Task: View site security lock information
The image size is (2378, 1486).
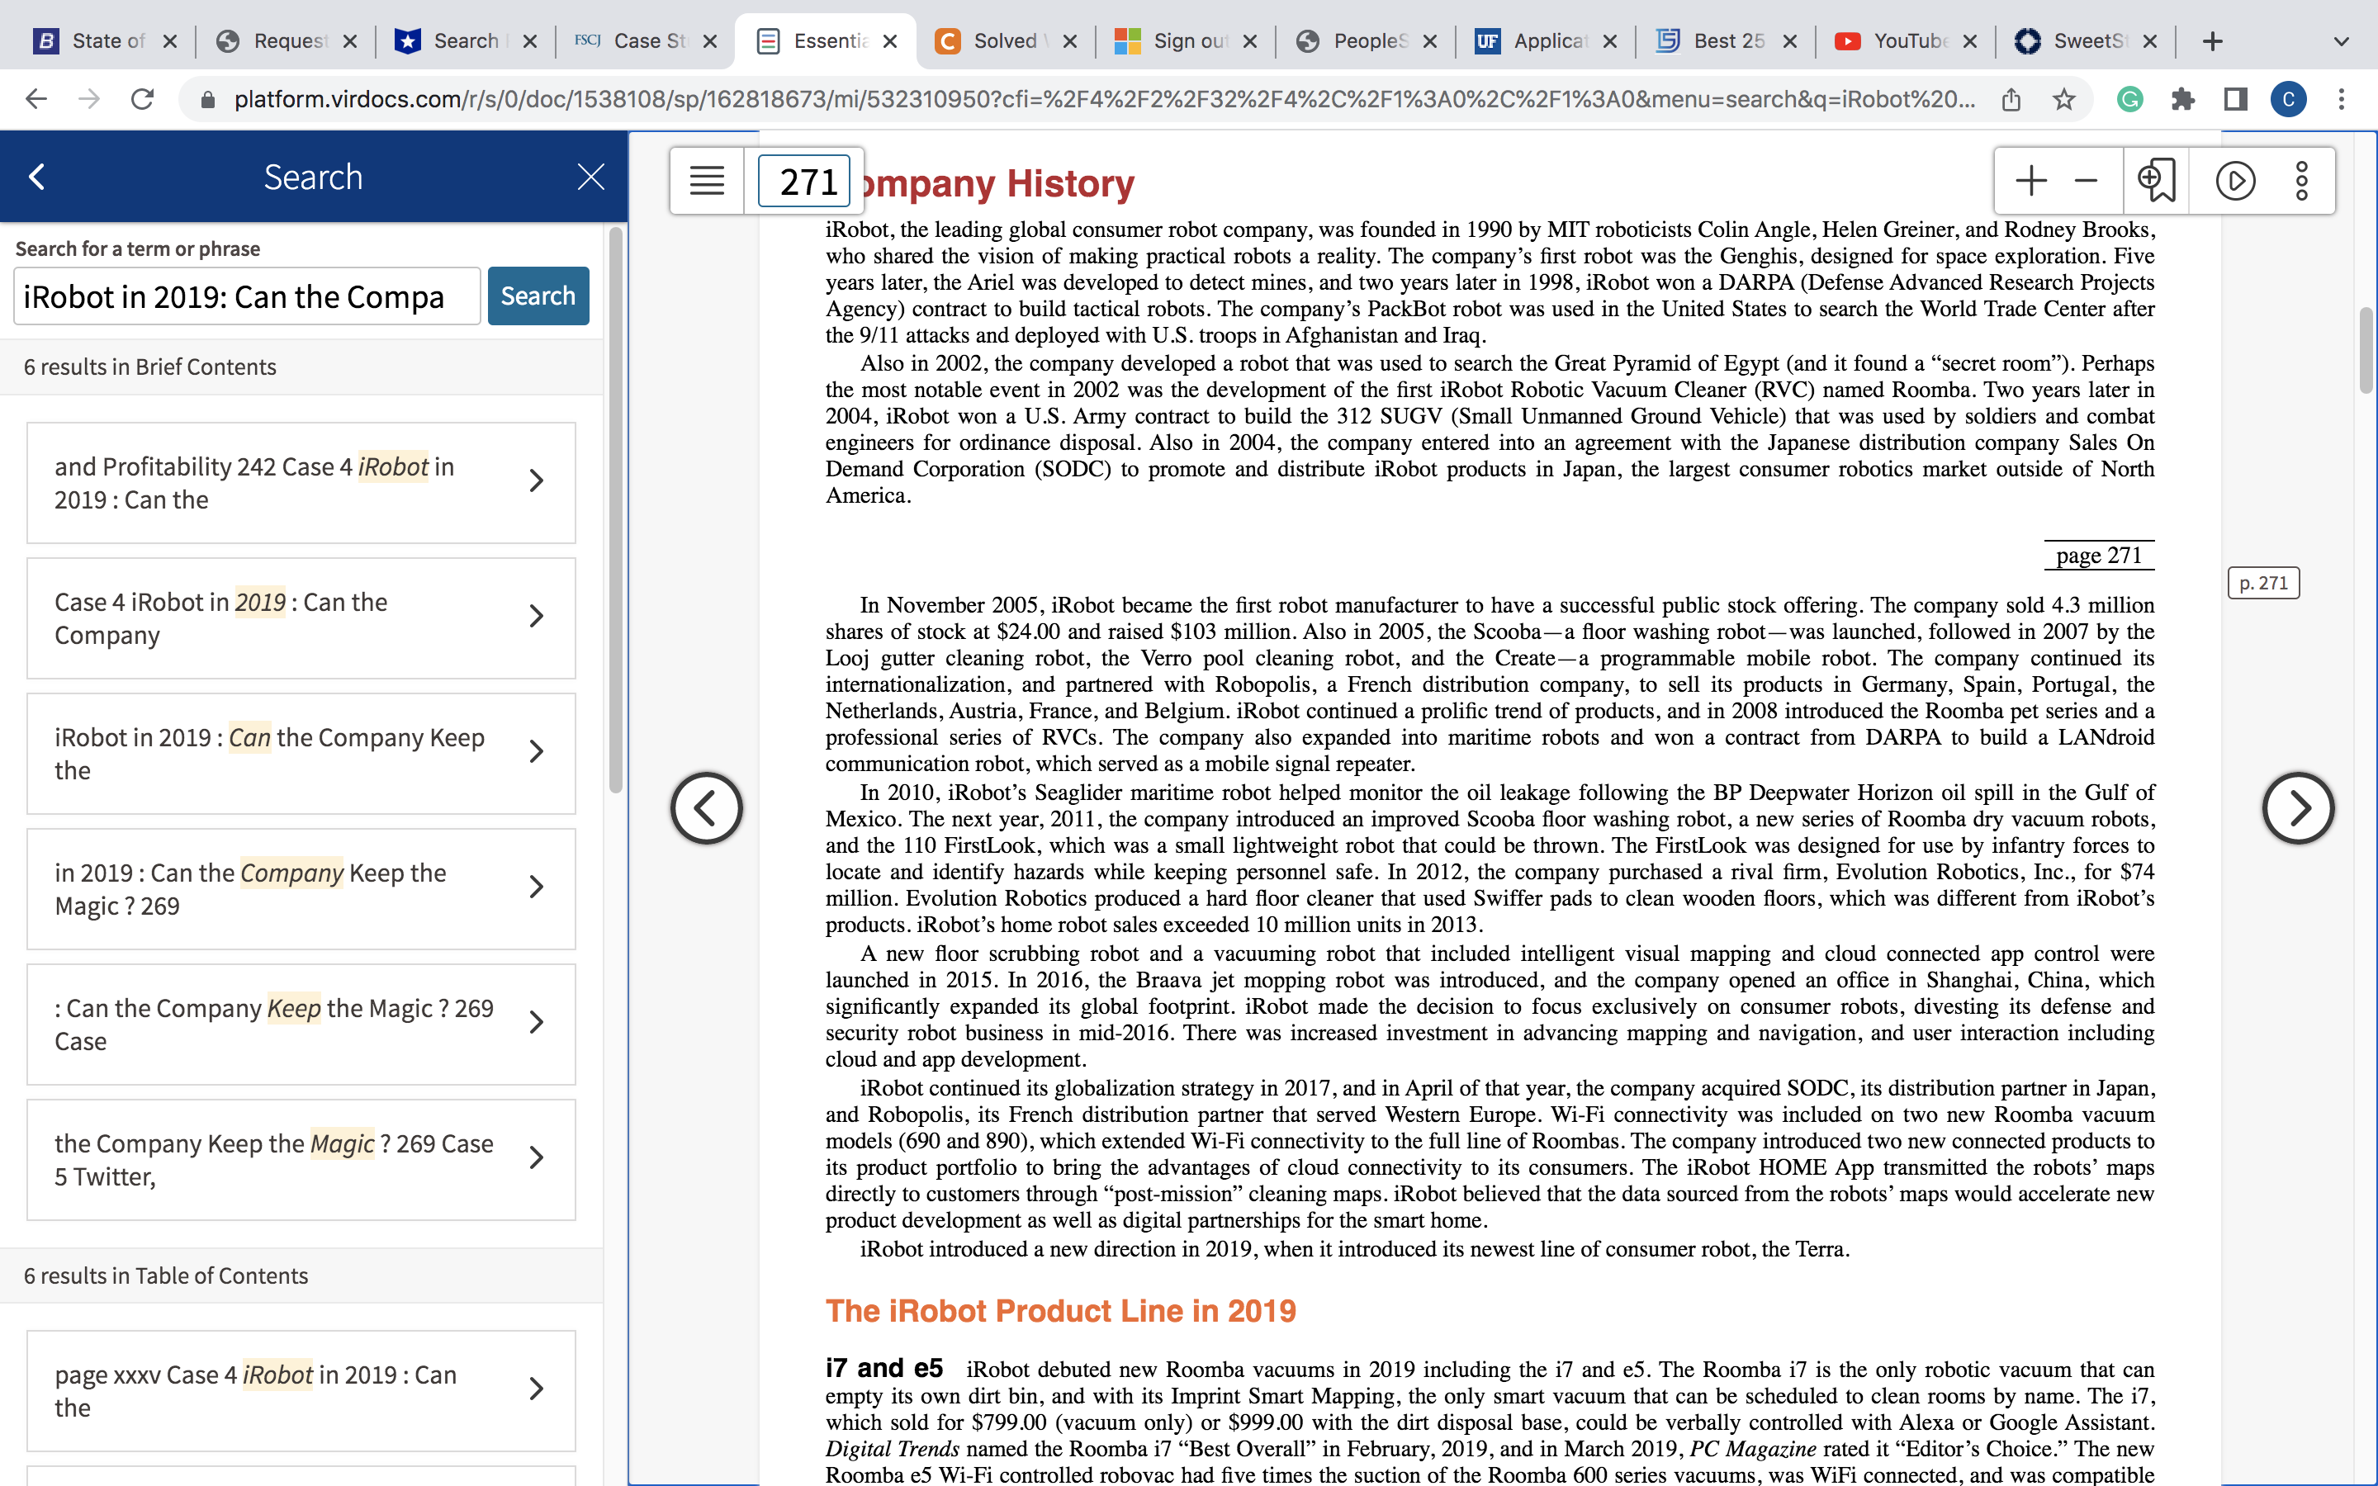Action: click(x=207, y=99)
